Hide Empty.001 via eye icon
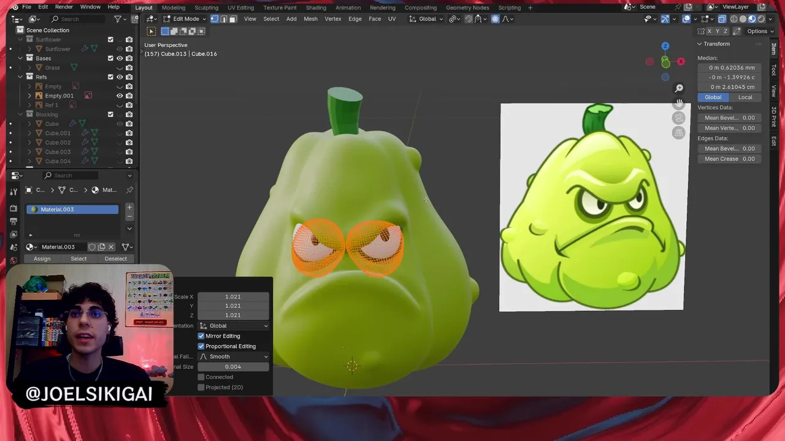 click(120, 96)
